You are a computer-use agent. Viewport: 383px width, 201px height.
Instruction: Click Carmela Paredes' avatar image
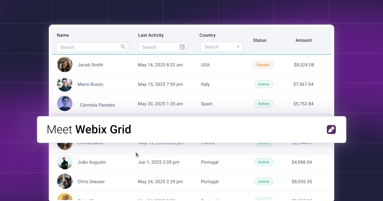click(x=65, y=103)
